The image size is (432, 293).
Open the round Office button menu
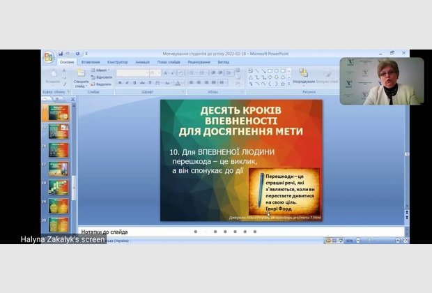[49, 57]
